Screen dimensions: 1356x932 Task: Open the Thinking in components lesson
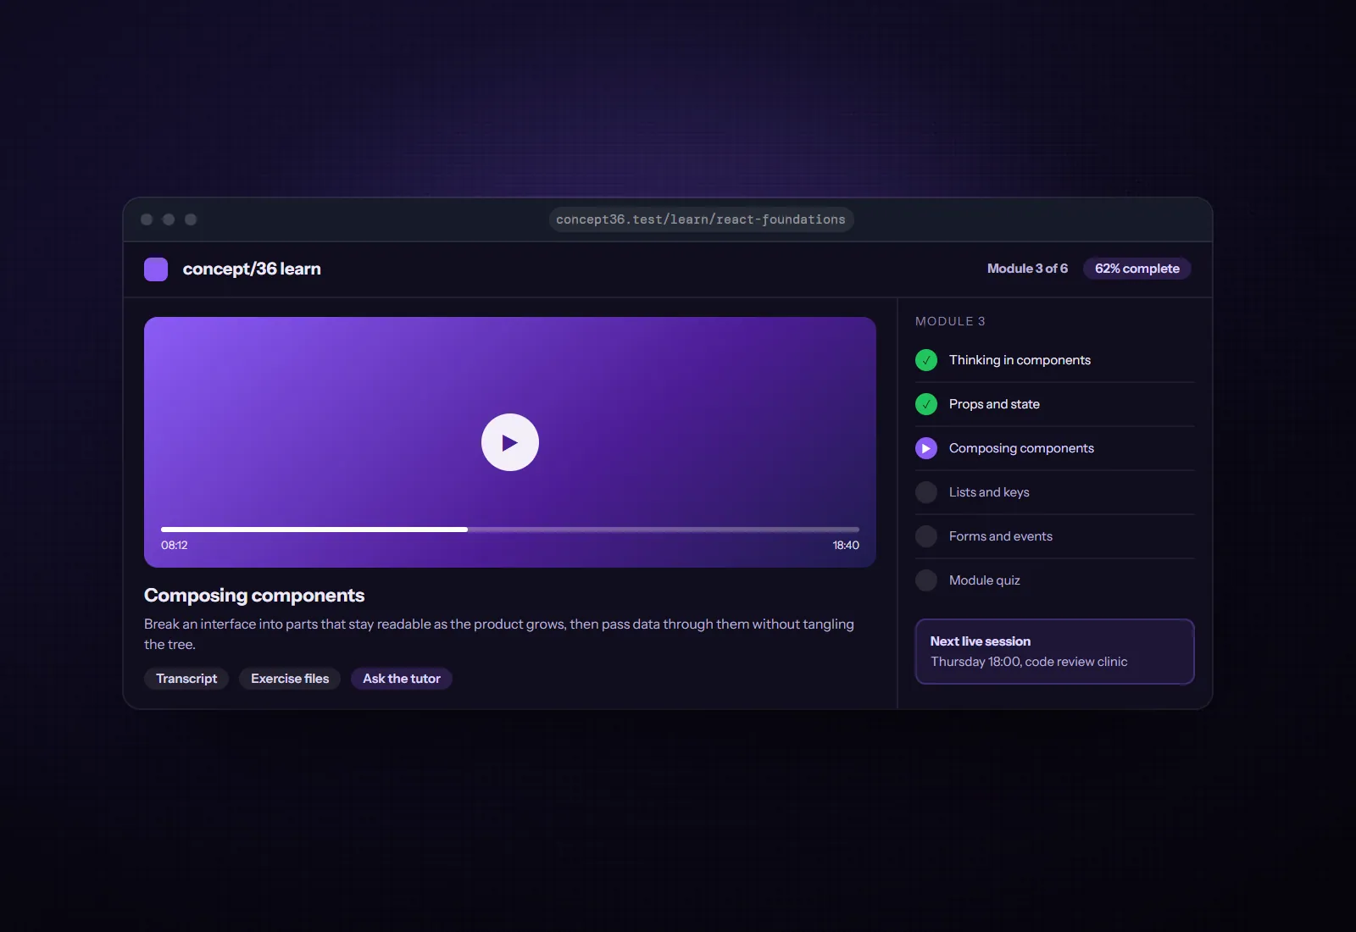(1055, 360)
